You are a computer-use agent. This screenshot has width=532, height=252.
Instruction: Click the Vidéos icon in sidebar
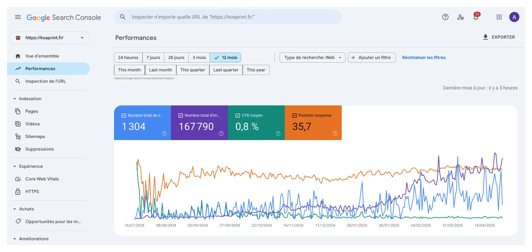[18, 124]
